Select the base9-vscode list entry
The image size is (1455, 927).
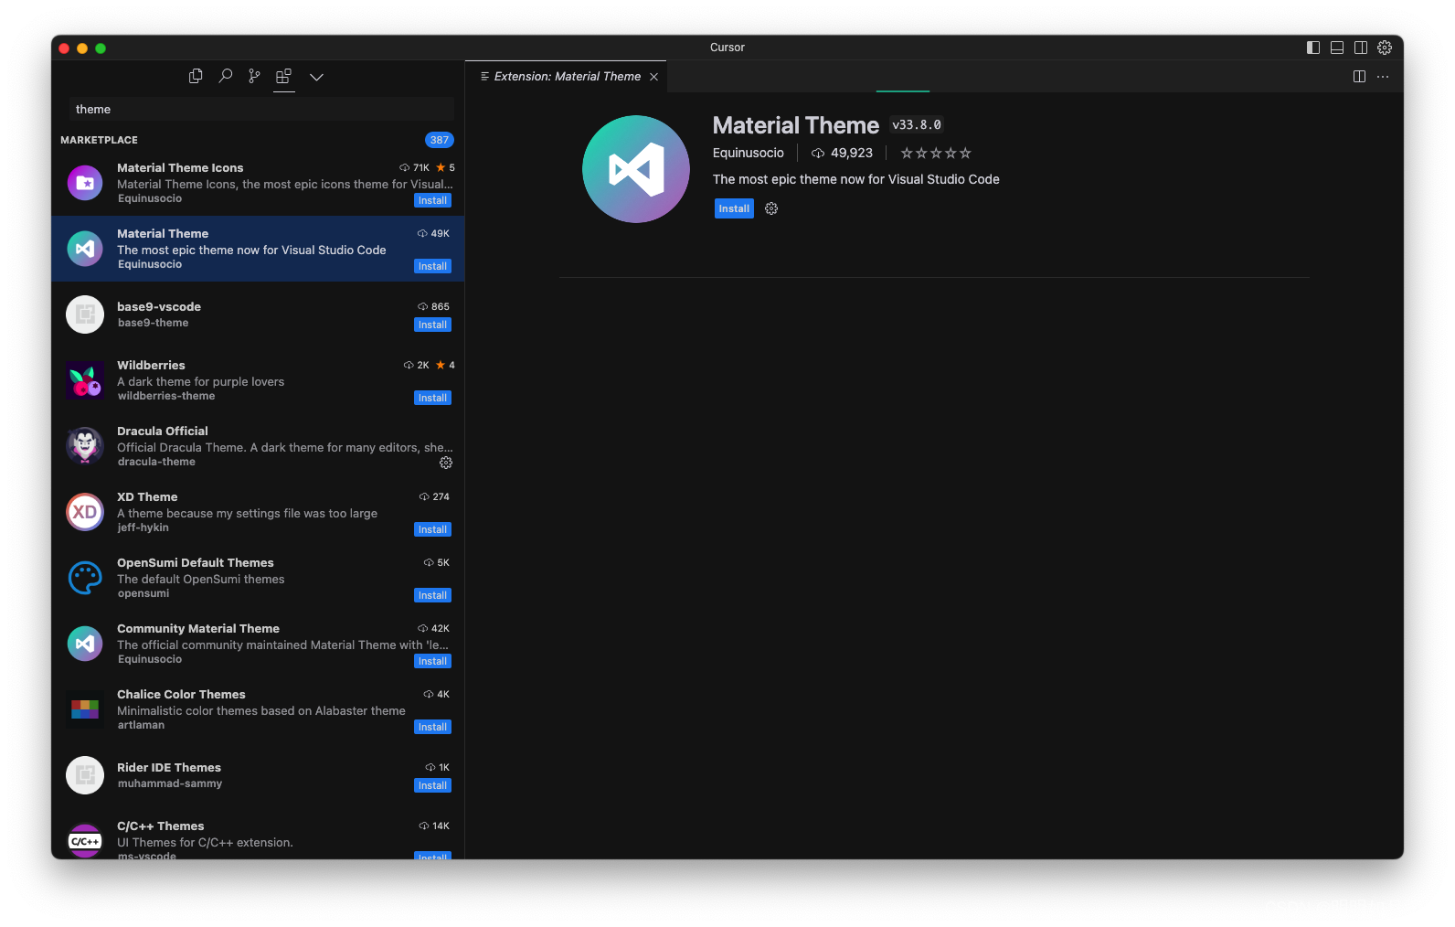(x=258, y=314)
